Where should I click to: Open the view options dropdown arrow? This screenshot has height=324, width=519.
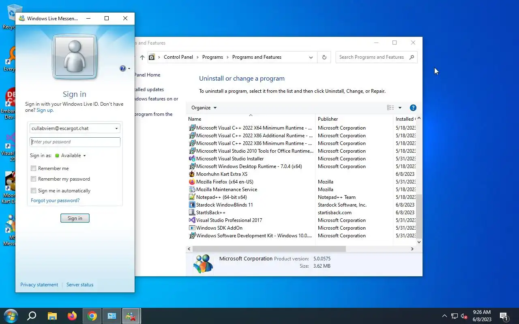[x=400, y=108]
